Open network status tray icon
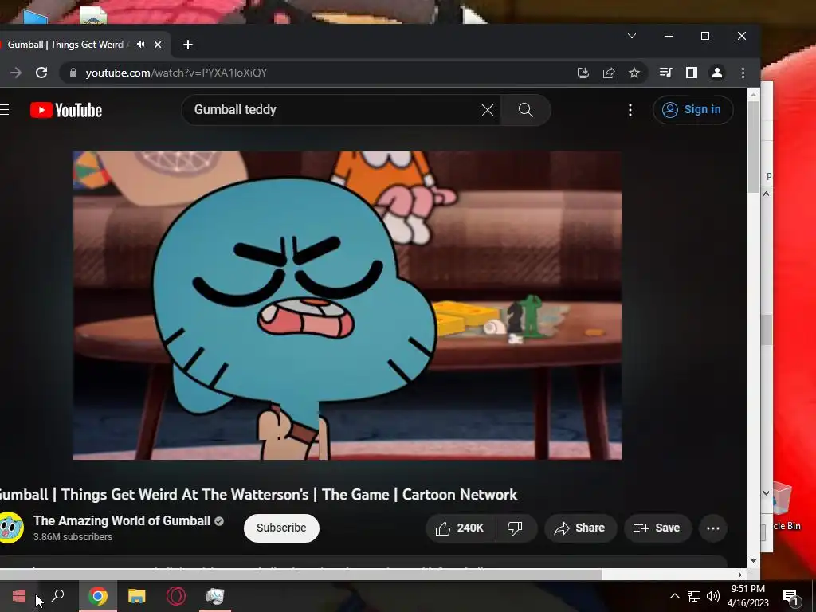This screenshot has width=816, height=612. [x=694, y=596]
